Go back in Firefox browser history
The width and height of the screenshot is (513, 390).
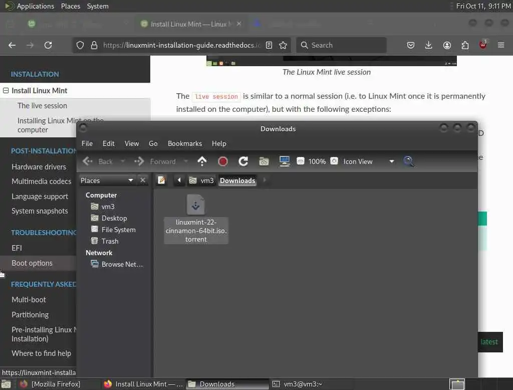tap(12, 45)
